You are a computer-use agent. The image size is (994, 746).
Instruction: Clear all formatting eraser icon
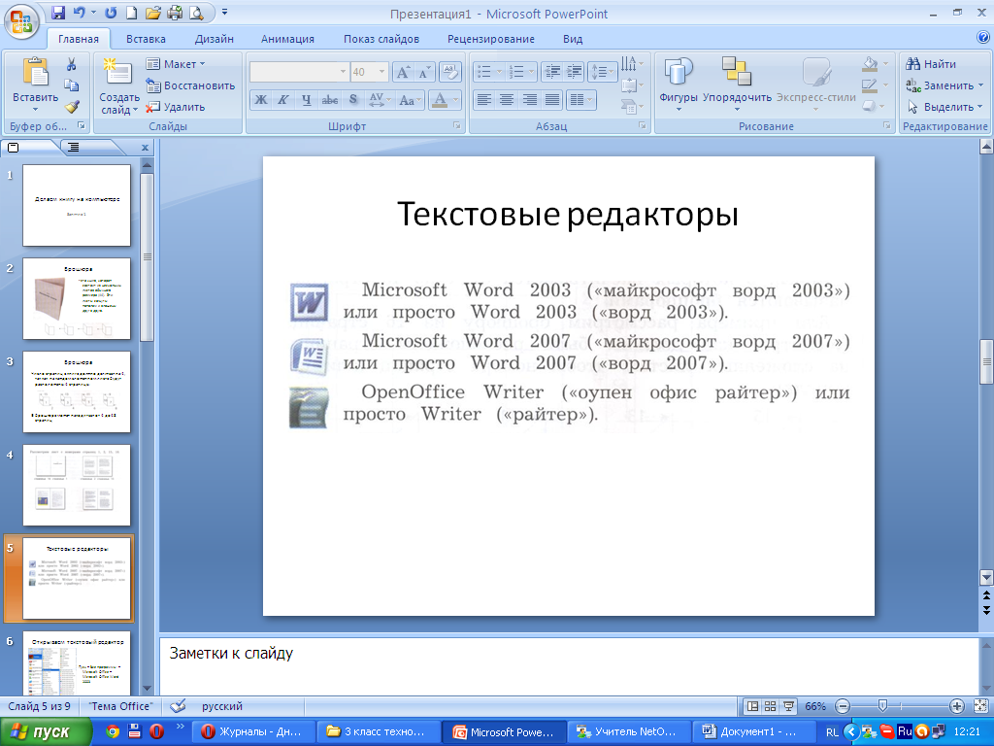(449, 72)
